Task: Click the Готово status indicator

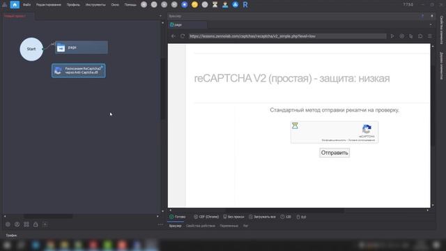Action: tap(178, 217)
